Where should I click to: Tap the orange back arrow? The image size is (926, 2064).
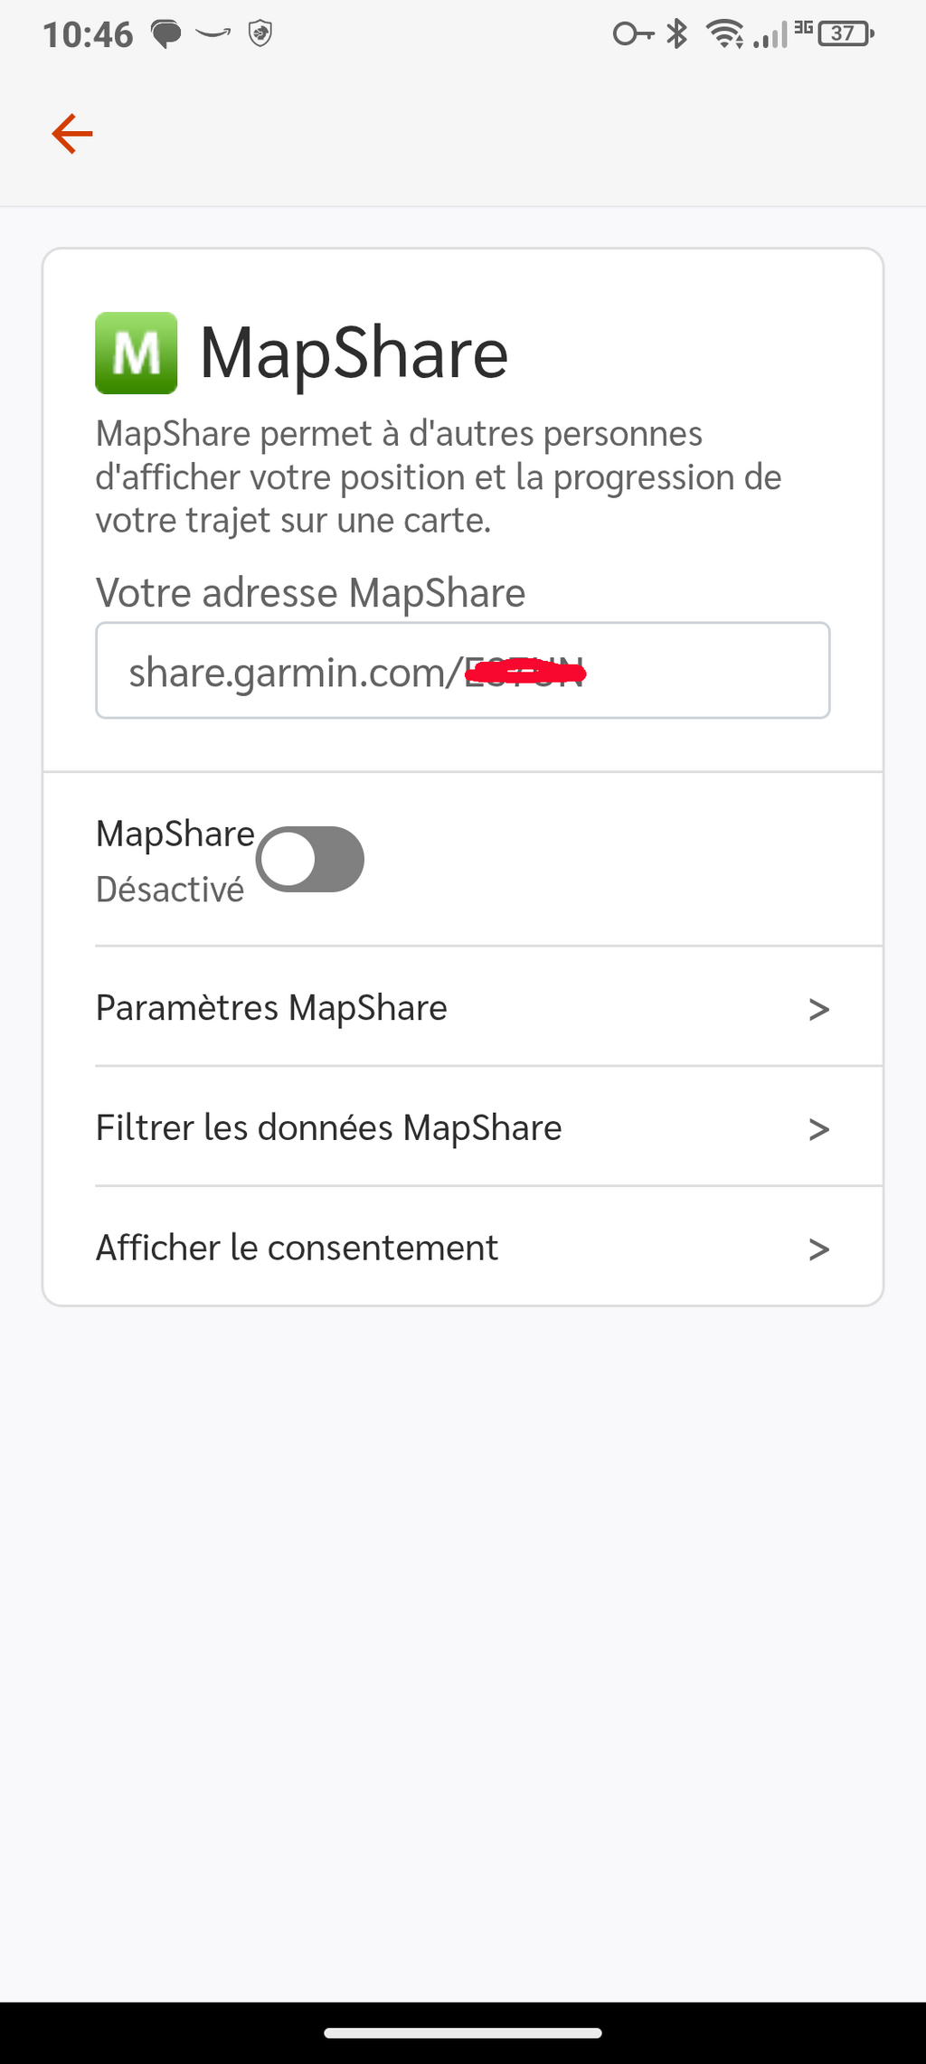click(x=72, y=134)
